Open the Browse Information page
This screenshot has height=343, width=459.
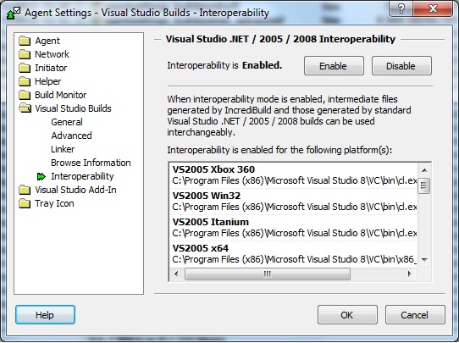[91, 163]
